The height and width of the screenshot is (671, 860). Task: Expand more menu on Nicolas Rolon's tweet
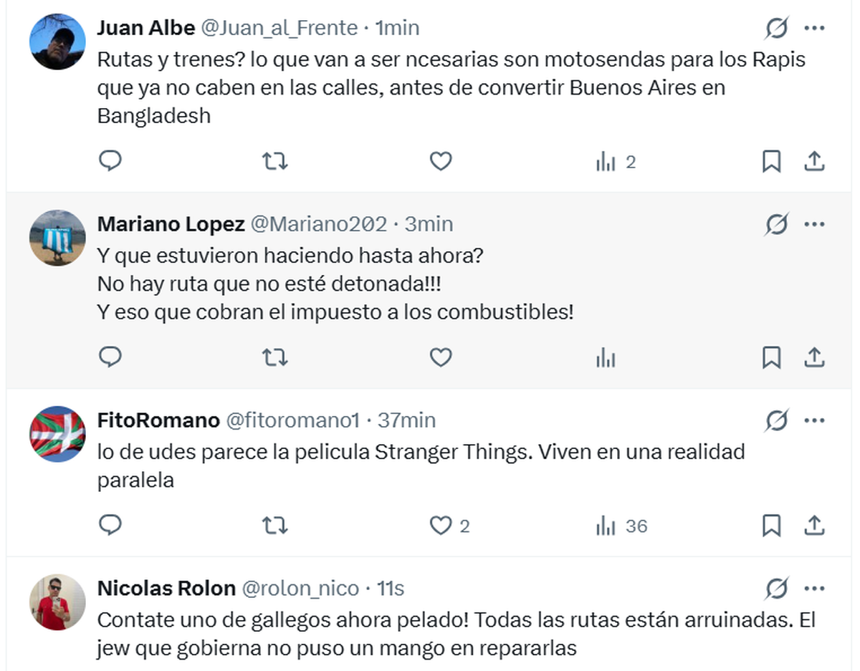click(815, 589)
